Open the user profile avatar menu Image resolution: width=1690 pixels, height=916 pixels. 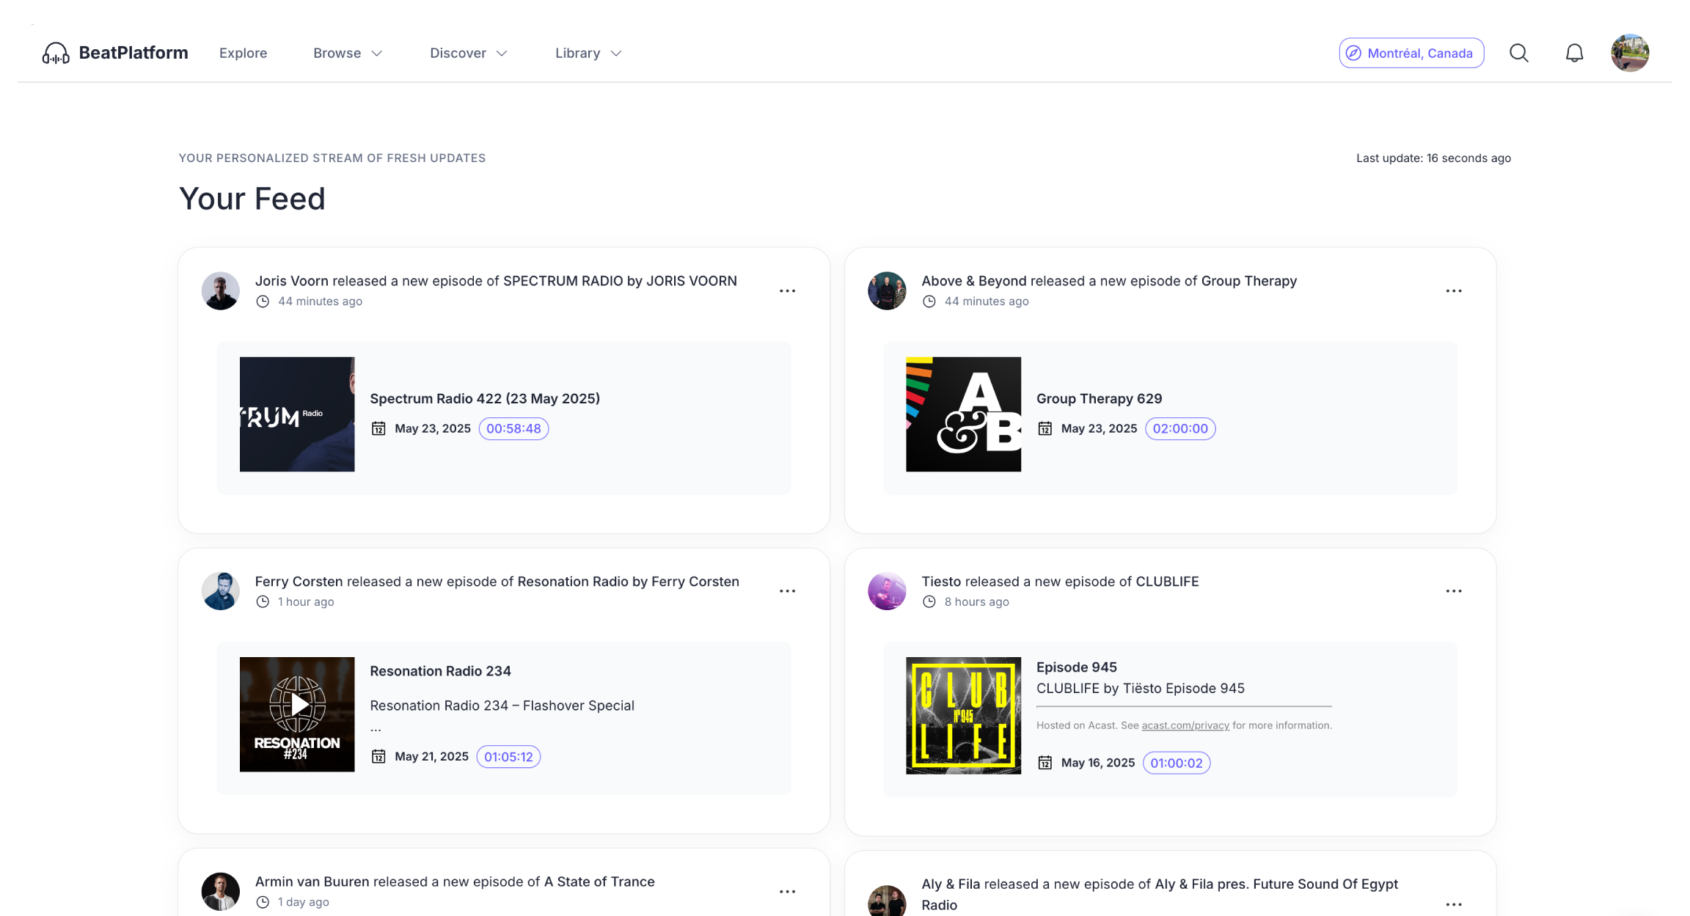1630,53
